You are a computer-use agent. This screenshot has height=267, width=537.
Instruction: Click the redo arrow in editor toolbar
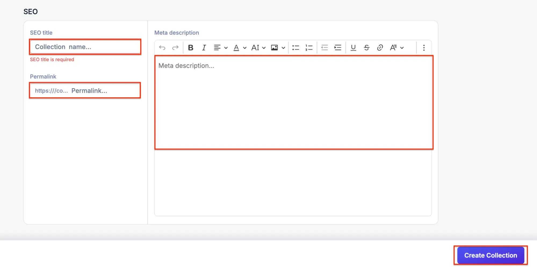pyautogui.click(x=175, y=48)
